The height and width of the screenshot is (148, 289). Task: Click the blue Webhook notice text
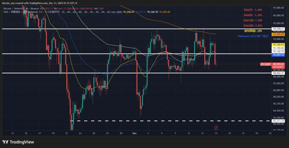coord(253,36)
